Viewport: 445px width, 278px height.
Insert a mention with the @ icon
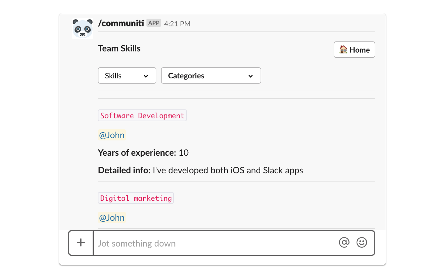(x=344, y=242)
